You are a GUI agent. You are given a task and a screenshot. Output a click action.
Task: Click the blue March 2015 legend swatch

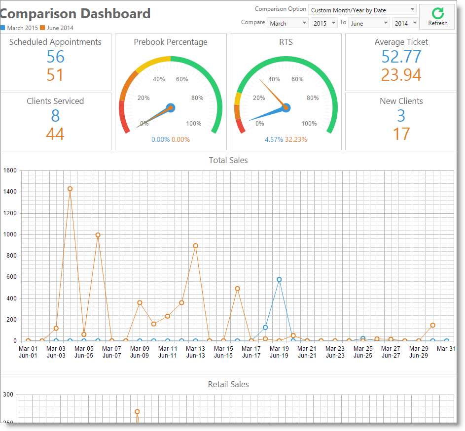[2, 28]
